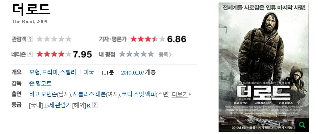318x134 pixels.
Task: Click the help icon next to 관람객
Action: tap(30, 39)
